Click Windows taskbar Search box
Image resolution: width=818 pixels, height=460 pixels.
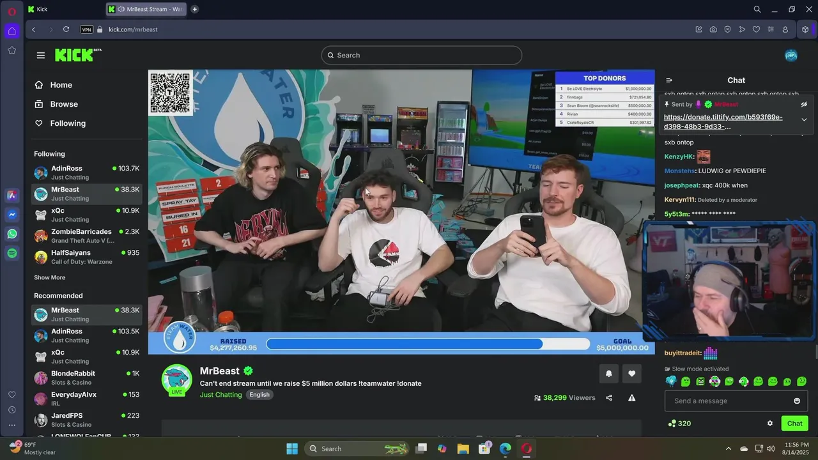pyautogui.click(x=357, y=448)
